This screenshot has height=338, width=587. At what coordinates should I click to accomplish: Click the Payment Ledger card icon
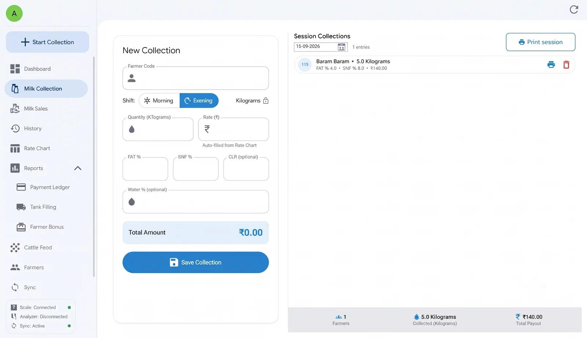point(21,187)
